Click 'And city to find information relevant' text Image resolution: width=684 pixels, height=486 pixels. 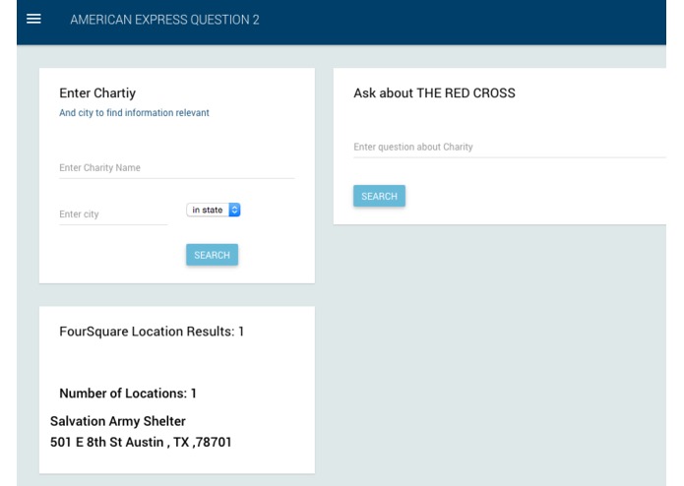(x=134, y=113)
